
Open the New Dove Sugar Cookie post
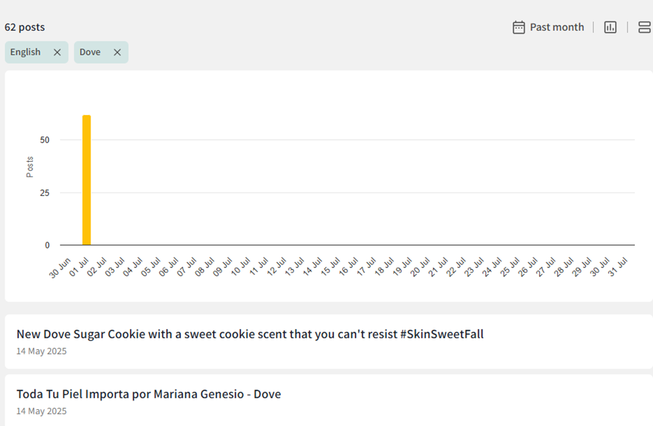[250, 334]
